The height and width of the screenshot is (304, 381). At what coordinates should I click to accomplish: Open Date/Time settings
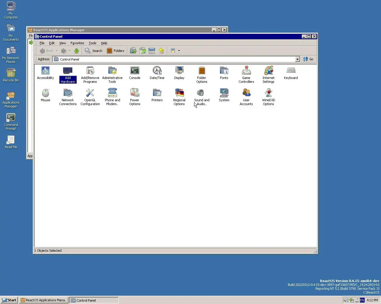pos(157,73)
